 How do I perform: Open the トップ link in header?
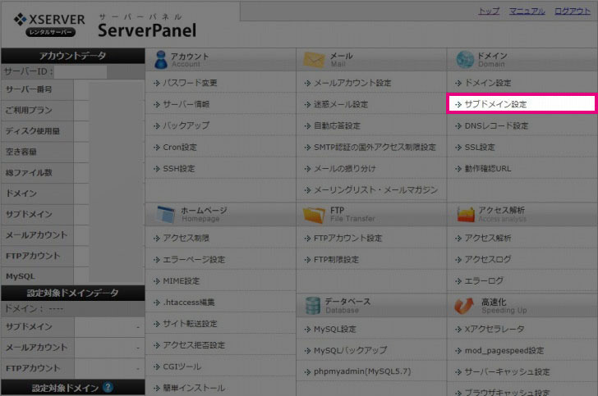489,11
